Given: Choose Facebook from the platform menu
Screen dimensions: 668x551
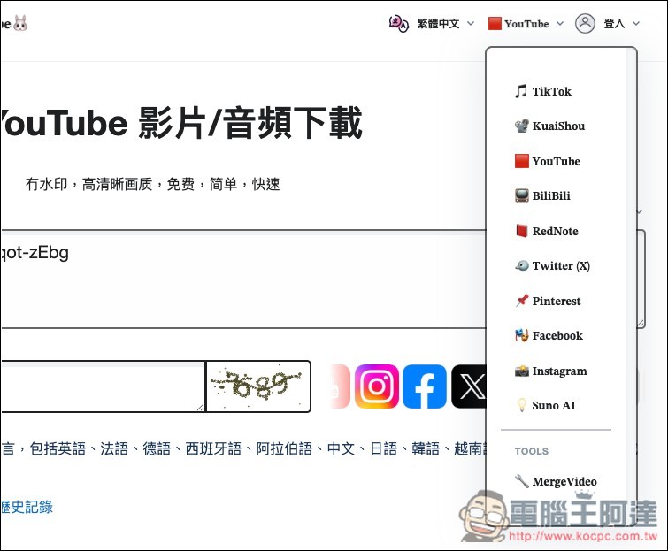Looking at the screenshot, I should 556,335.
